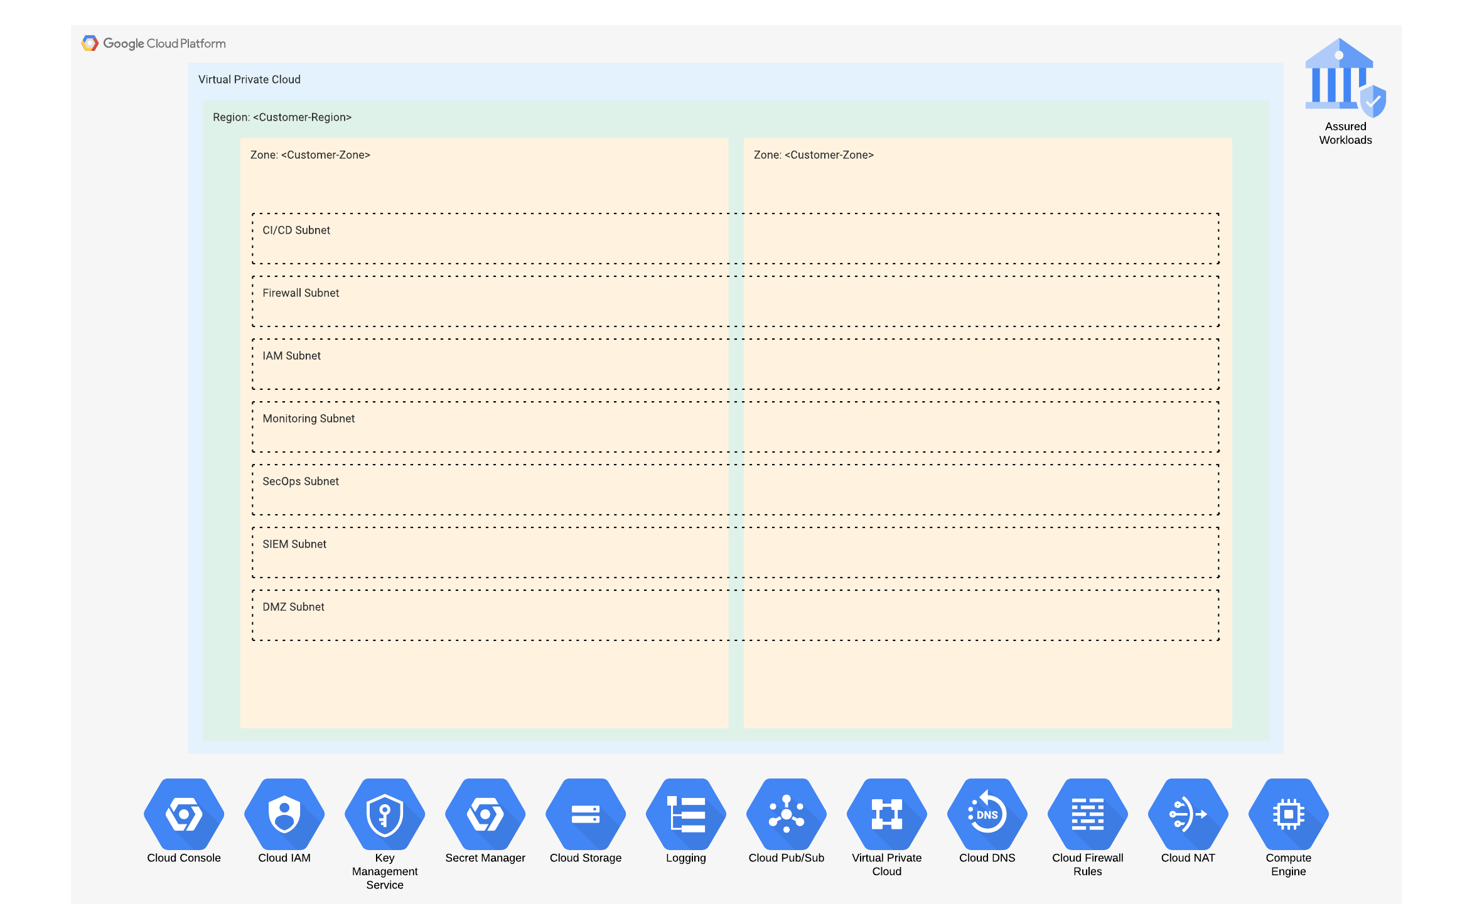Screen dimensions: 1472x916
Task: Click the Google Cloud Platform logo
Action: (154, 43)
